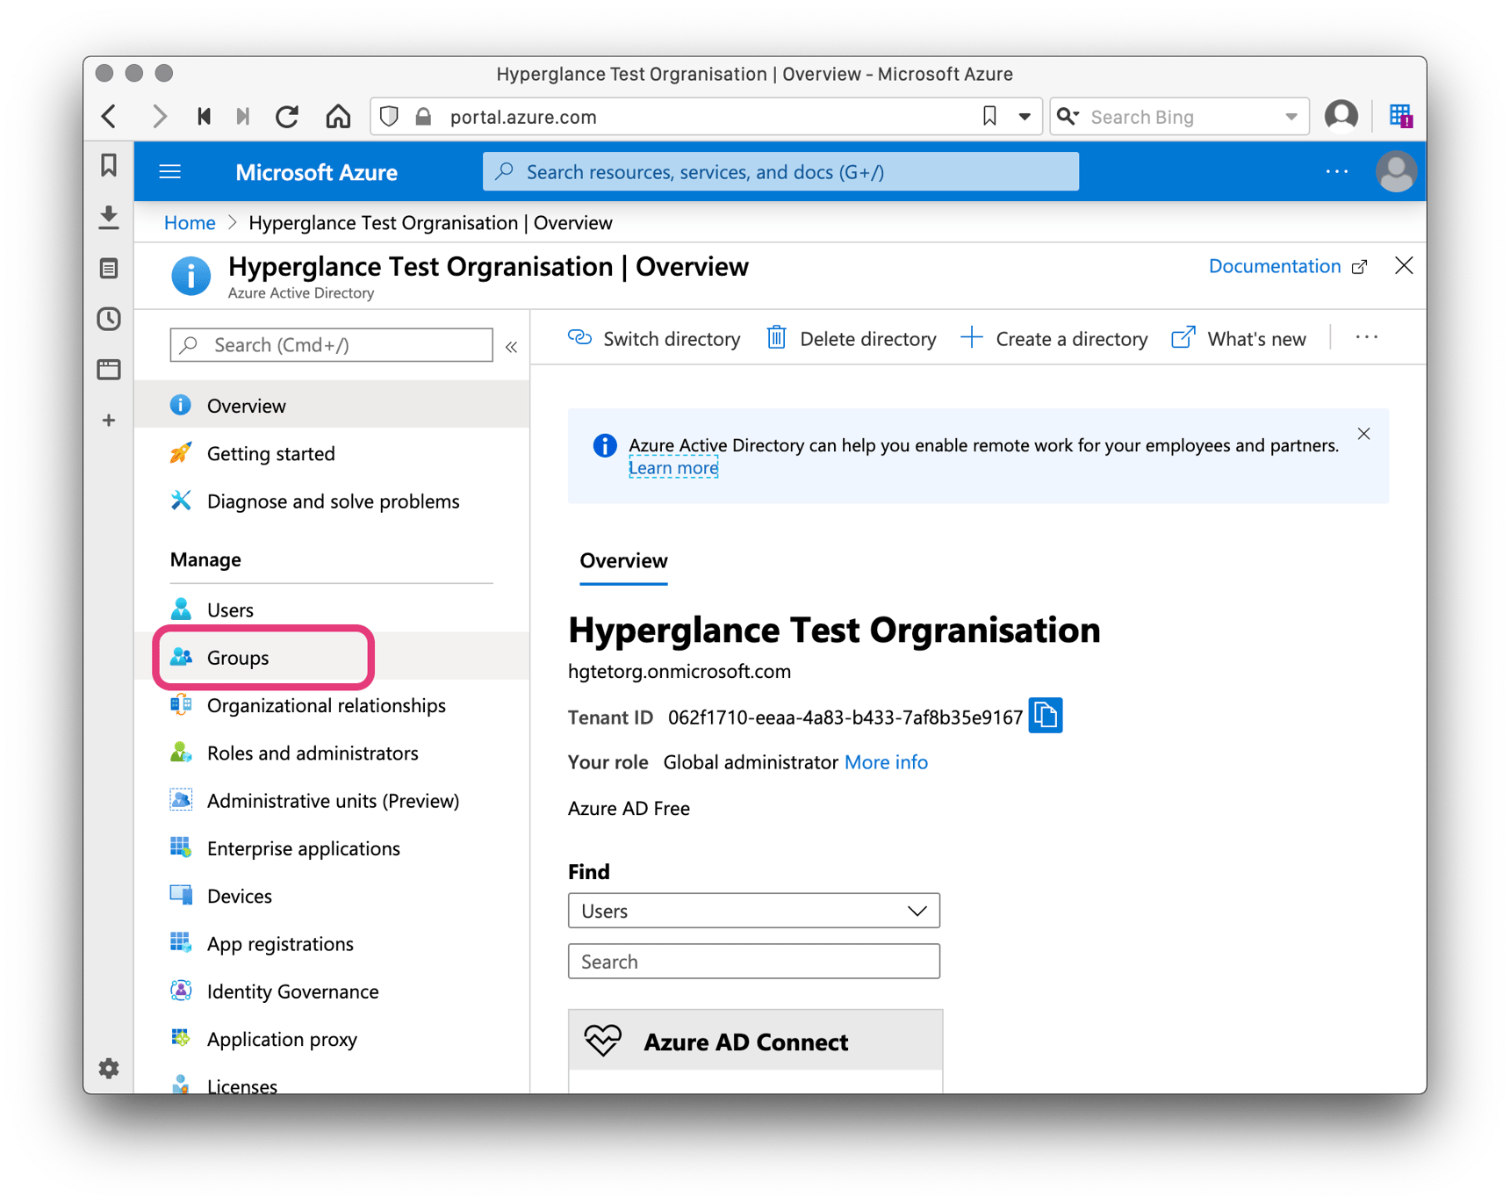Open Groups under Manage
This screenshot has width=1510, height=1204.
(332, 657)
